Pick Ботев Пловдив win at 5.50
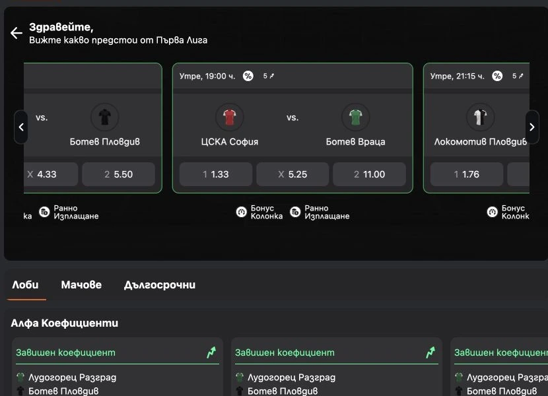548x396 pixels. [118, 174]
